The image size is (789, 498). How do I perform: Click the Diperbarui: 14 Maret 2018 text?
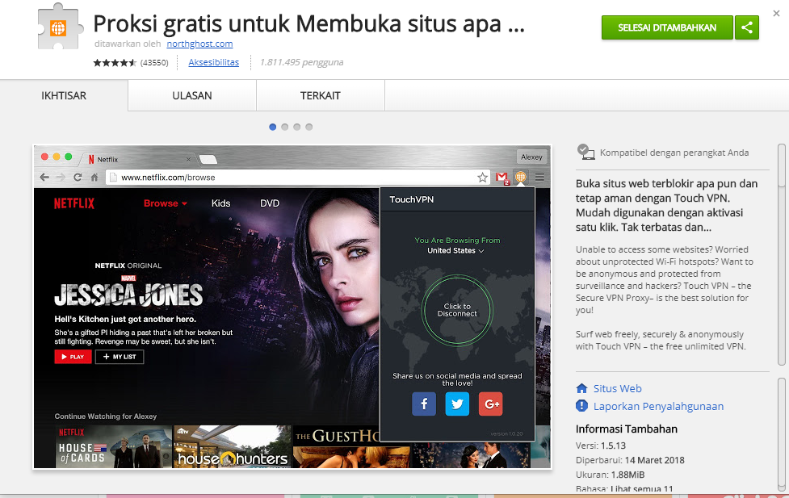(630, 460)
